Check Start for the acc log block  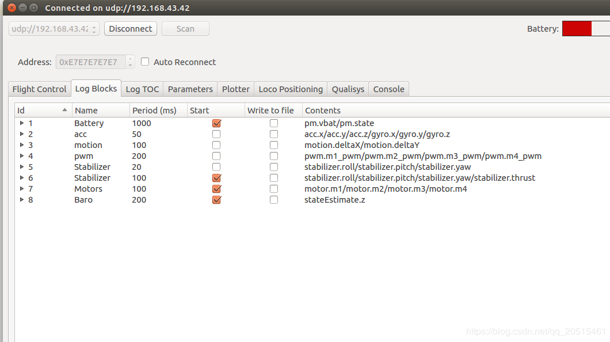tap(216, 134)
